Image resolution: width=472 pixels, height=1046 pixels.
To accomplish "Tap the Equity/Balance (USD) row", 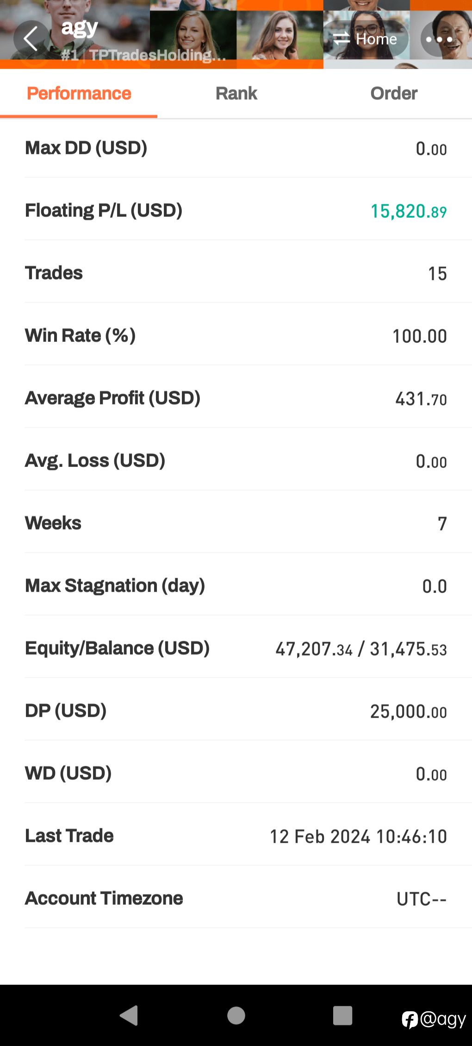I will pos(236,648).
